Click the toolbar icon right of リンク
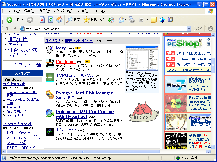The image size is (217, 162). pyautogui.click(x=210, y=29)
